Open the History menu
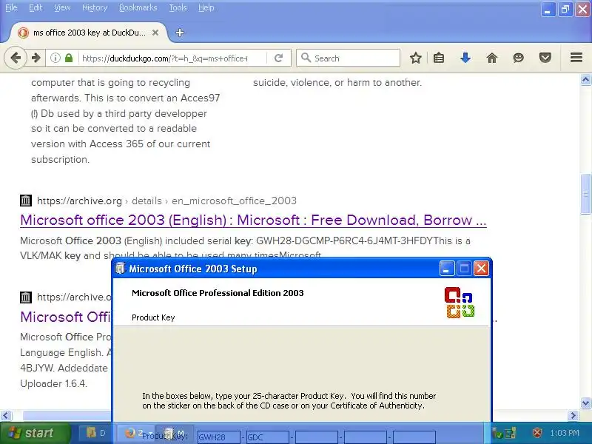The height and width of the screenshot is (444, 592). click(95, 7)
